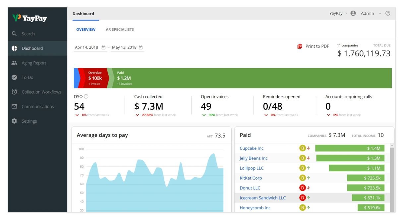
Task: Click the YayPay logo in sidebar
Action: pyautogui.click(x=29, y=18)
